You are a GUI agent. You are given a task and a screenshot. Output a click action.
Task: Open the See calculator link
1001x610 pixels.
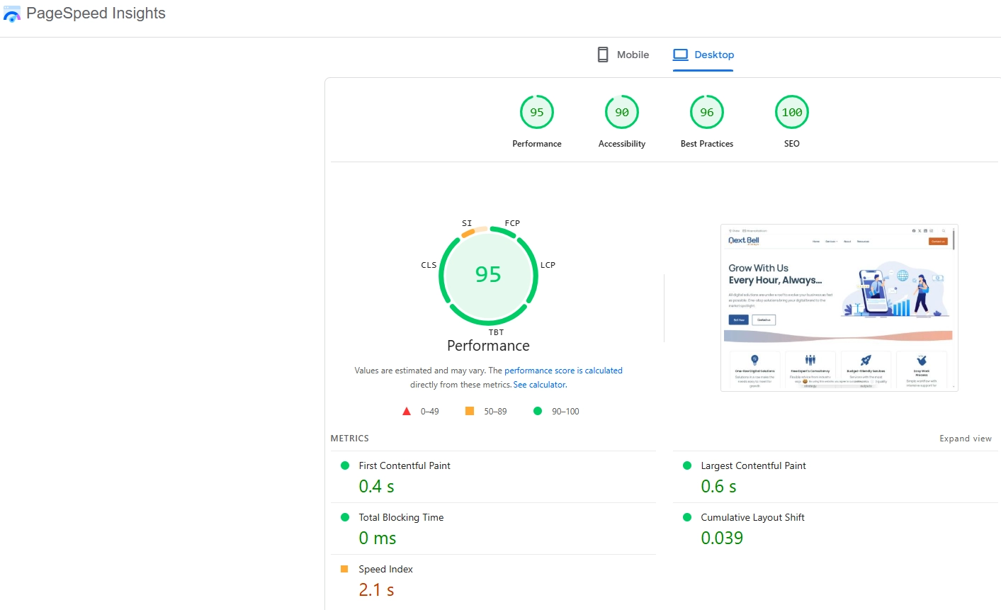pos(540,385)
